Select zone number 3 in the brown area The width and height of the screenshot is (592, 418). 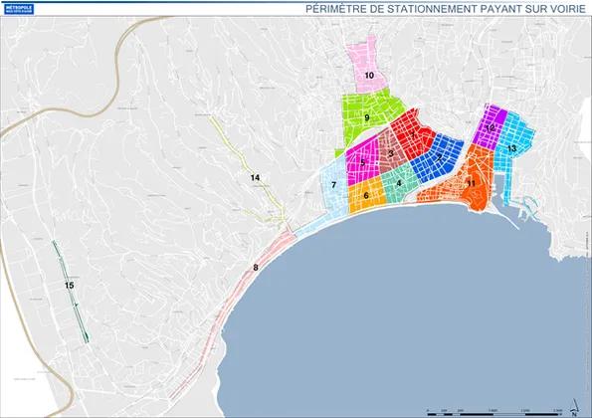(391, 153)
